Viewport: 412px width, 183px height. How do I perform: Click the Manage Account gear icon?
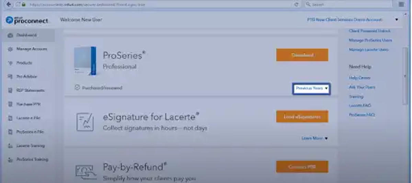[10, 49]
